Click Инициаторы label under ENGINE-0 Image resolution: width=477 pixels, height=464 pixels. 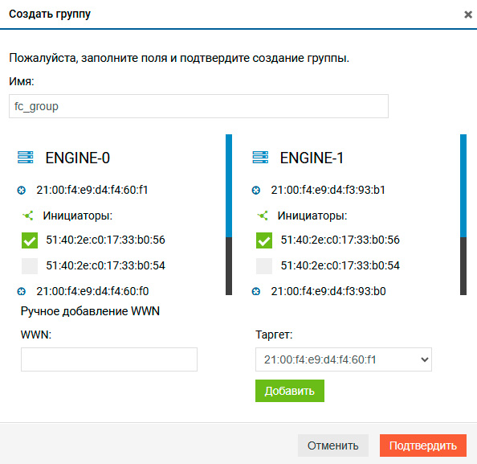pyautogui.click(x=78, y=216)
